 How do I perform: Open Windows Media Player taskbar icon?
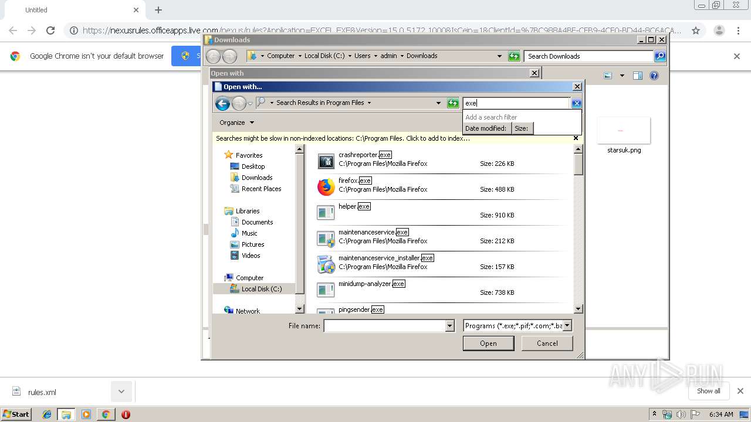86,414
